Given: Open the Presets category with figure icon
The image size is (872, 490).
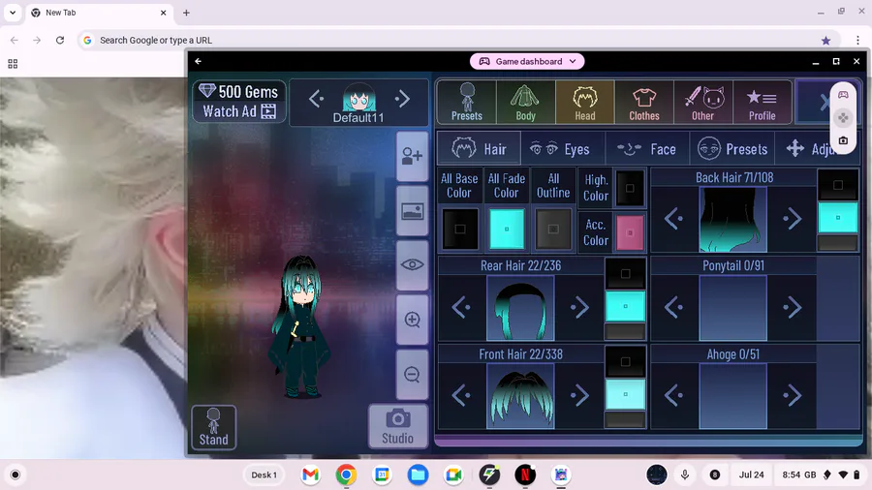Looking at the screenshot, I should coord(467,102).
